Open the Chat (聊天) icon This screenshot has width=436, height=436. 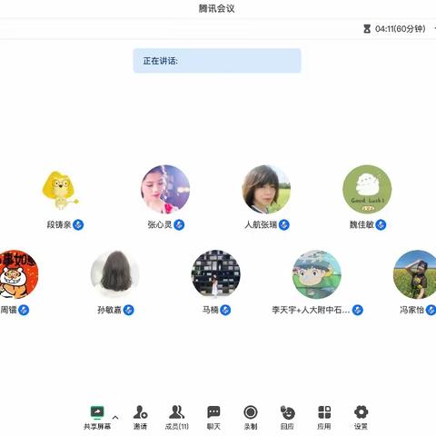[x=213, y=412]
